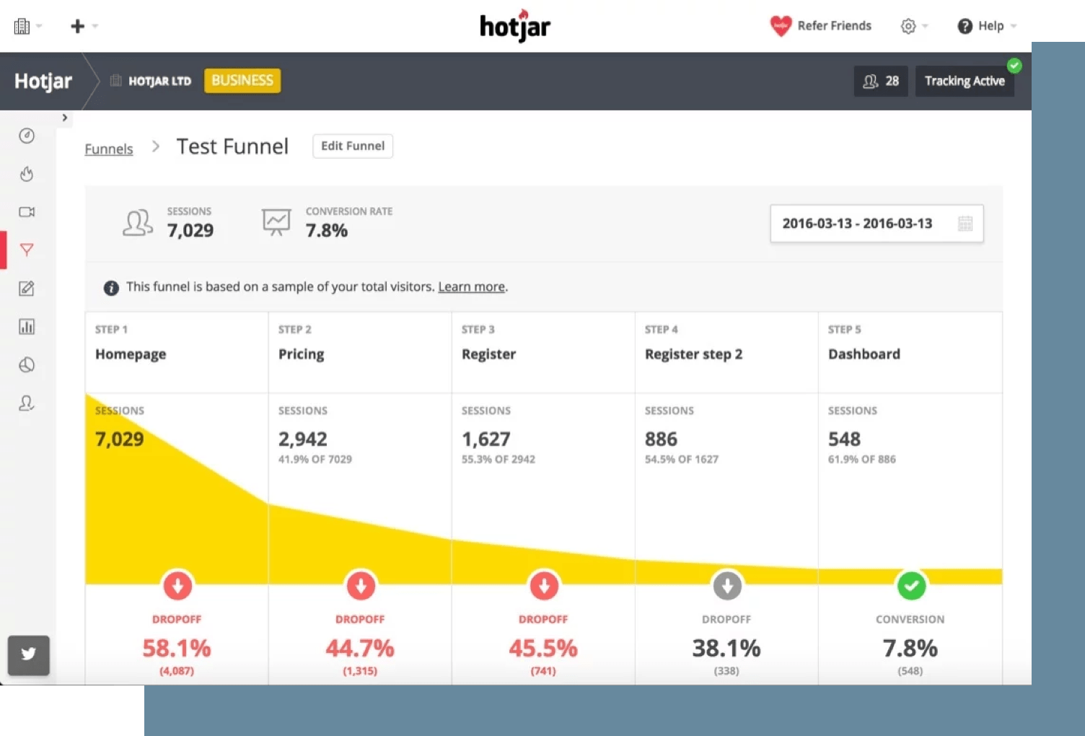Click the Step 3 Dropoff arrow circle
This screenshot has width=1085, height=736.
tap(543, 586)
